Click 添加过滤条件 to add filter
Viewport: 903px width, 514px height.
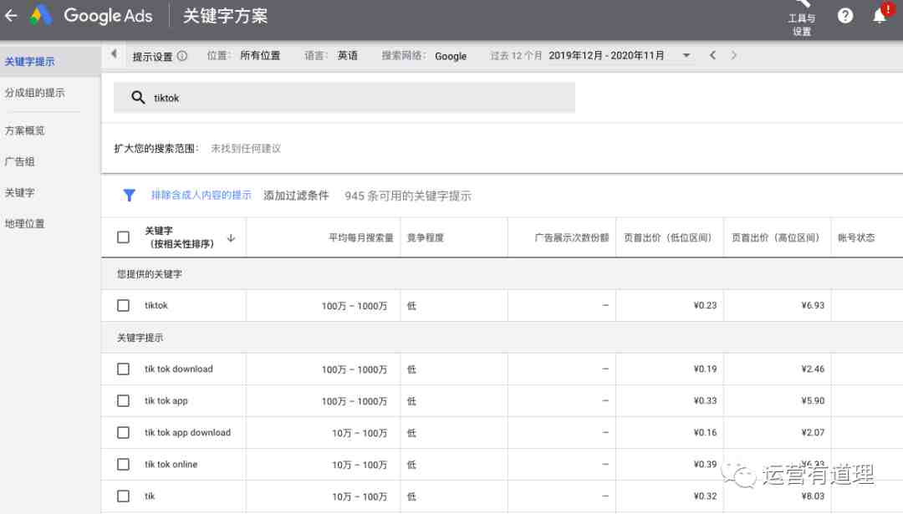pyautogui.click(x=296, y=196)
